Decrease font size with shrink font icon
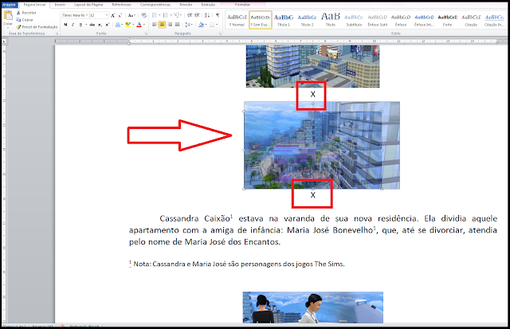 [120, 15]
